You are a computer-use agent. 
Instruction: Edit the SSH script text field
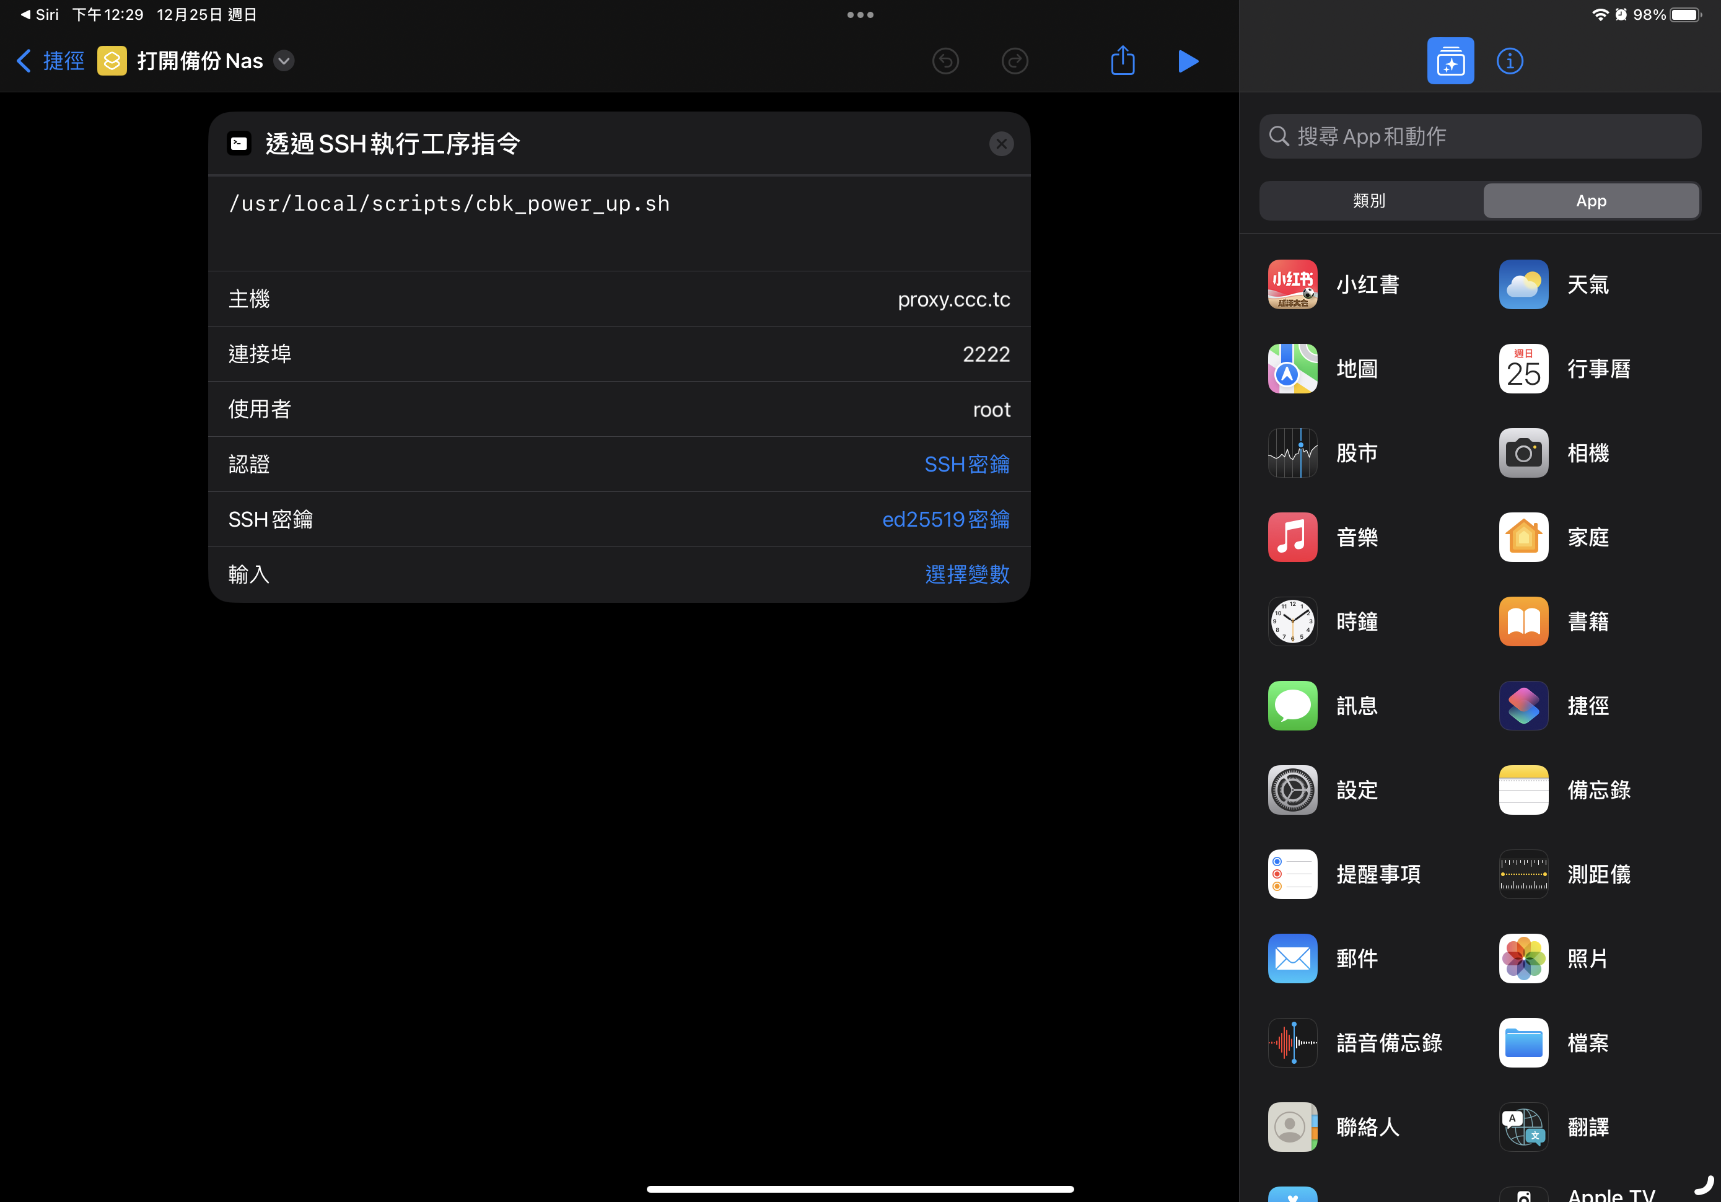[x=619, y=222]
